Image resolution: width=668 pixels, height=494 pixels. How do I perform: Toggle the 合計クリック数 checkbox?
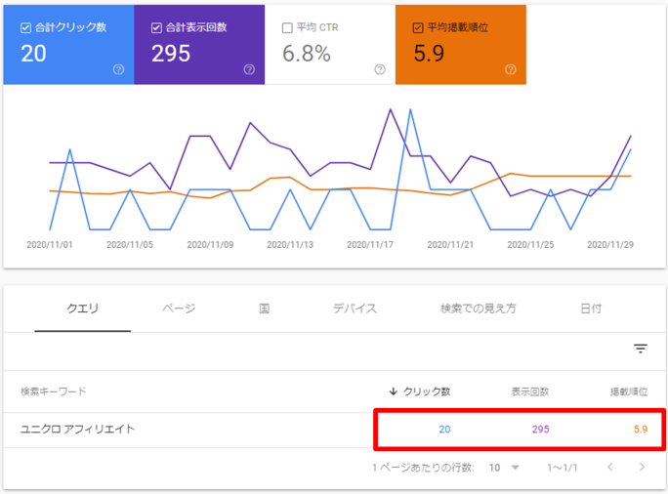click(x=25, y=28)
